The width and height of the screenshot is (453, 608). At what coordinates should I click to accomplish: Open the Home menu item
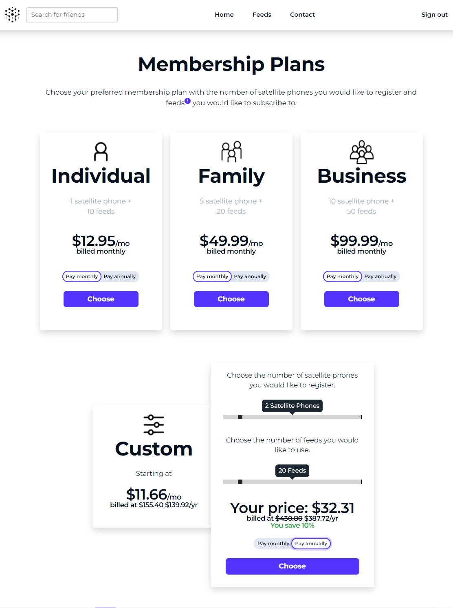point(224,15)
